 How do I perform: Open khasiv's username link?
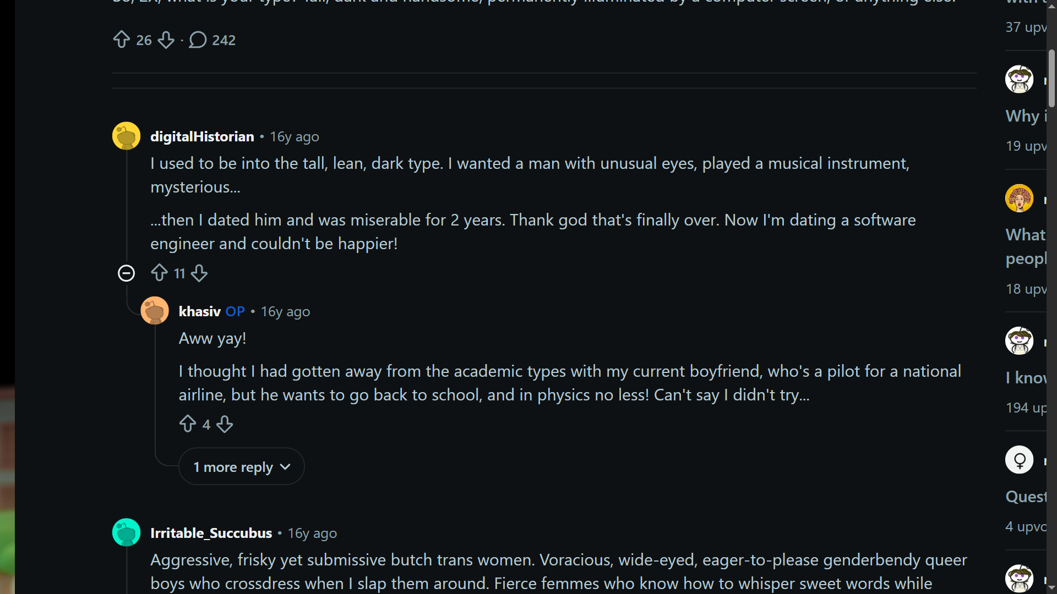point(199,311)
